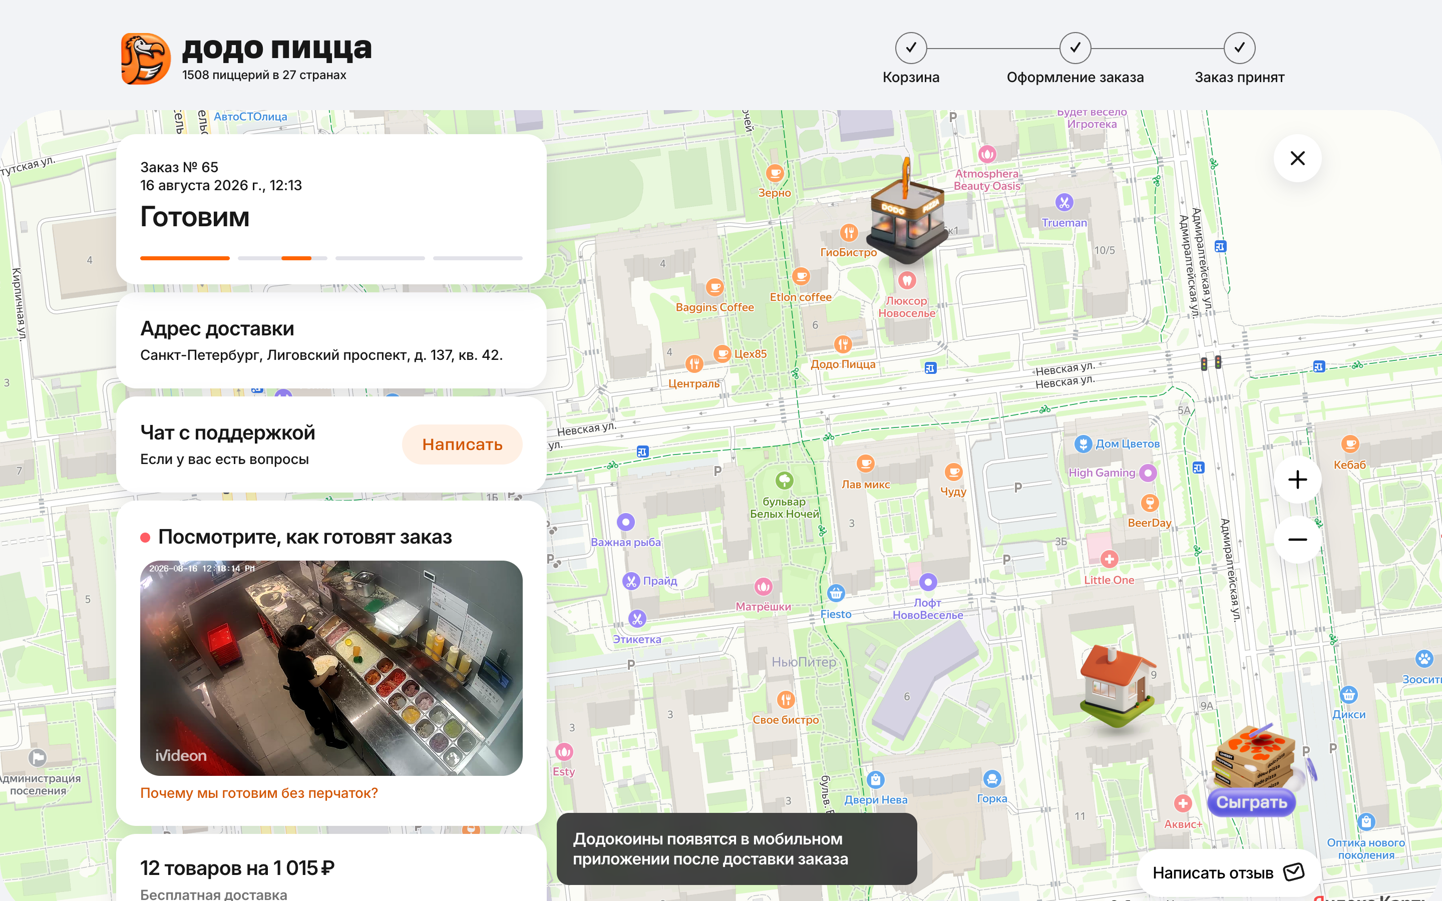The image size is (1442, 901).
Task: Start the game with Сыграть button
Action: [1251, 802]
